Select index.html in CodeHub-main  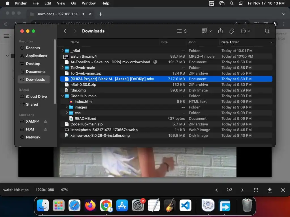coord(166,101)
